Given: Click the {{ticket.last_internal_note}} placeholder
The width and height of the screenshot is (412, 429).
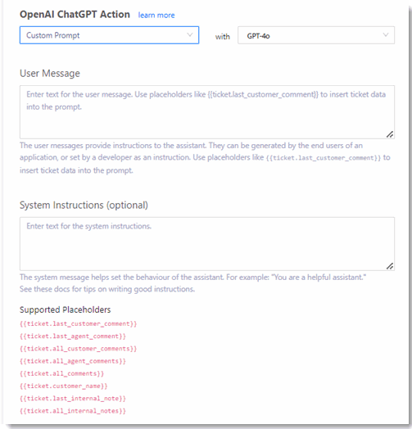Looking at the screenshot, I should 73,399.
